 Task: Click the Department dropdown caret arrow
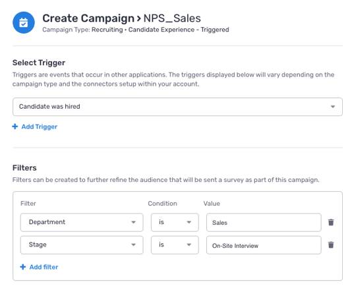(x=134, y=222)
